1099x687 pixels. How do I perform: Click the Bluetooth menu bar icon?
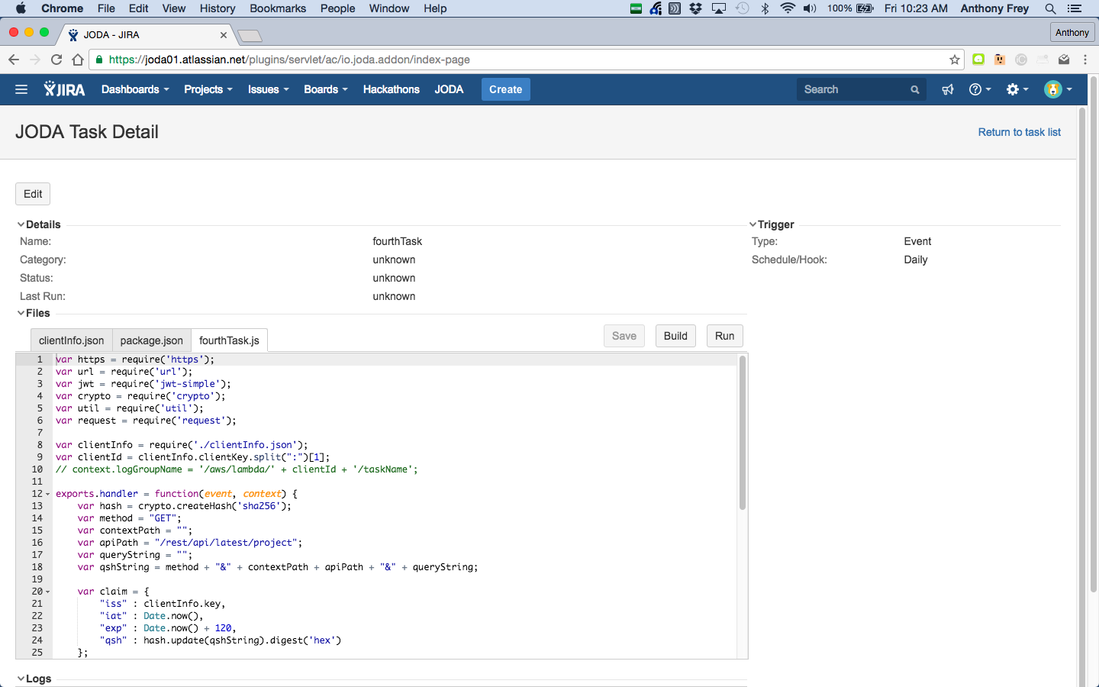click(x=765, y=8)
